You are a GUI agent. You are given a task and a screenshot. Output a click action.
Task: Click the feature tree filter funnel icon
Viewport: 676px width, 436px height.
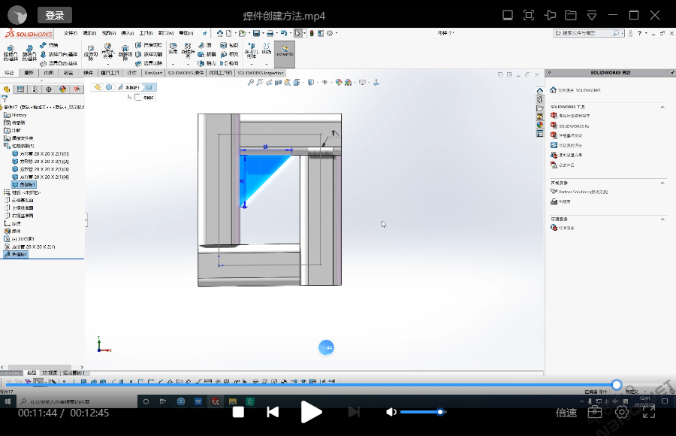click(x=5, y=99)
